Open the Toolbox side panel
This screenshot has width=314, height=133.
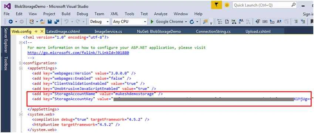point(6,63)
